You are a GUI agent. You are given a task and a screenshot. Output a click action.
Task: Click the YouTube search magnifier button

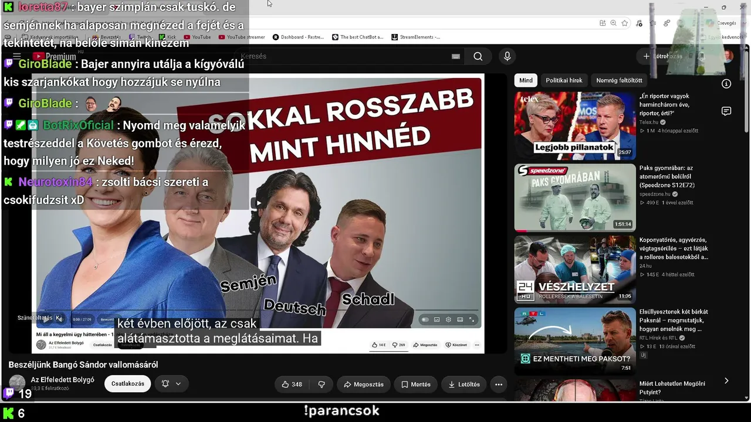point(478,56)
